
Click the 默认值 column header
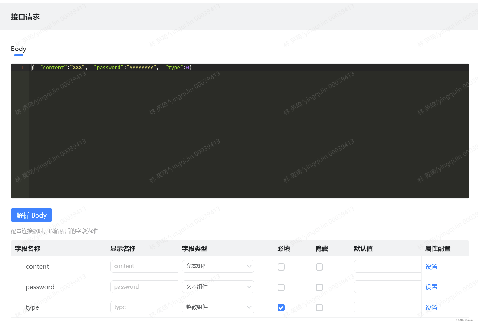pos(363,249)
